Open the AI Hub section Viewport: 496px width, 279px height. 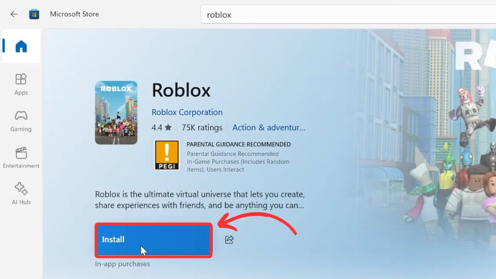point(21,193)
